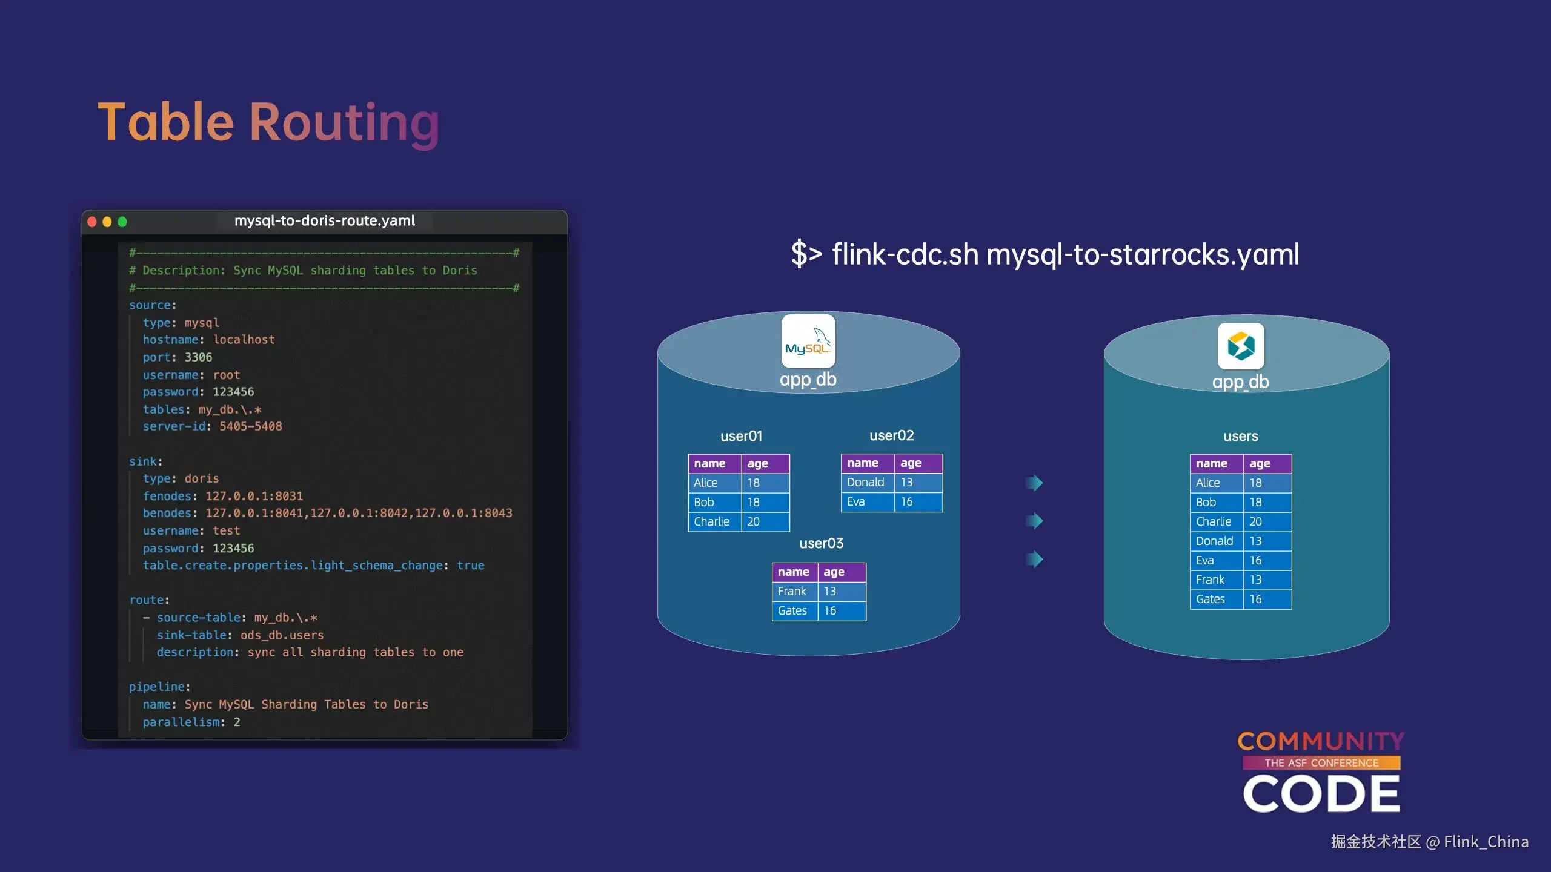Click the yellow minimize dot on code window
The height and width of the screenshot is (872, 1551).
point(107,222)
